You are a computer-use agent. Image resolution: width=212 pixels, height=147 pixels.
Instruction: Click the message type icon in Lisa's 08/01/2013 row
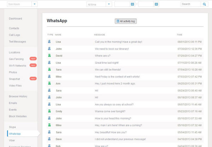[x=49, y=42]
